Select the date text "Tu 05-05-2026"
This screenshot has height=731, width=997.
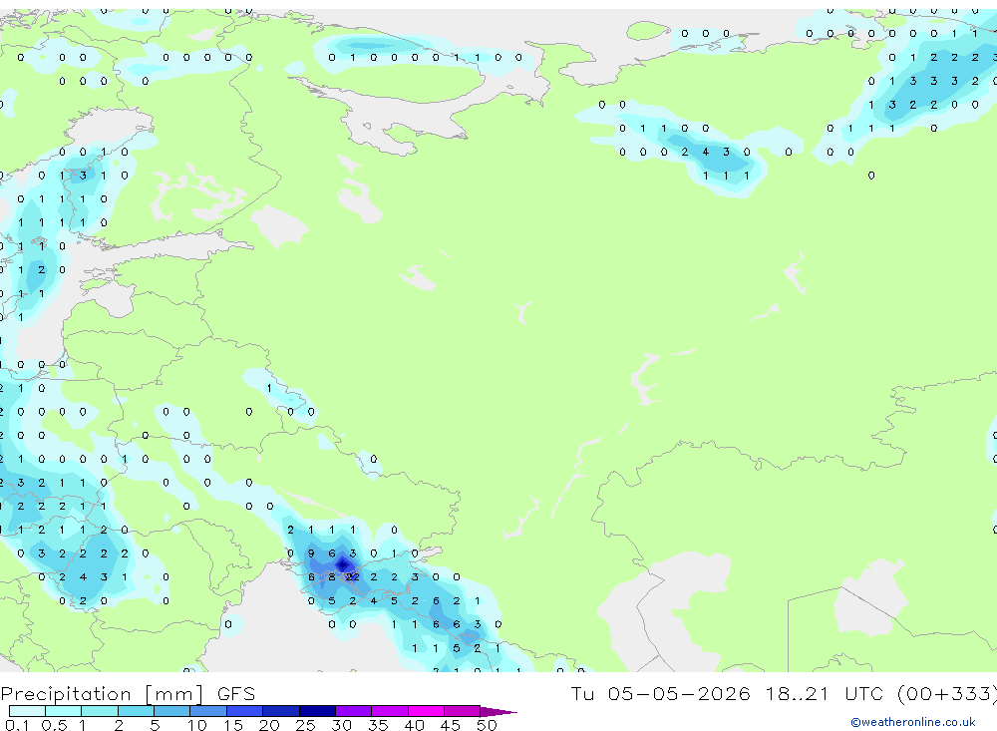660,693
